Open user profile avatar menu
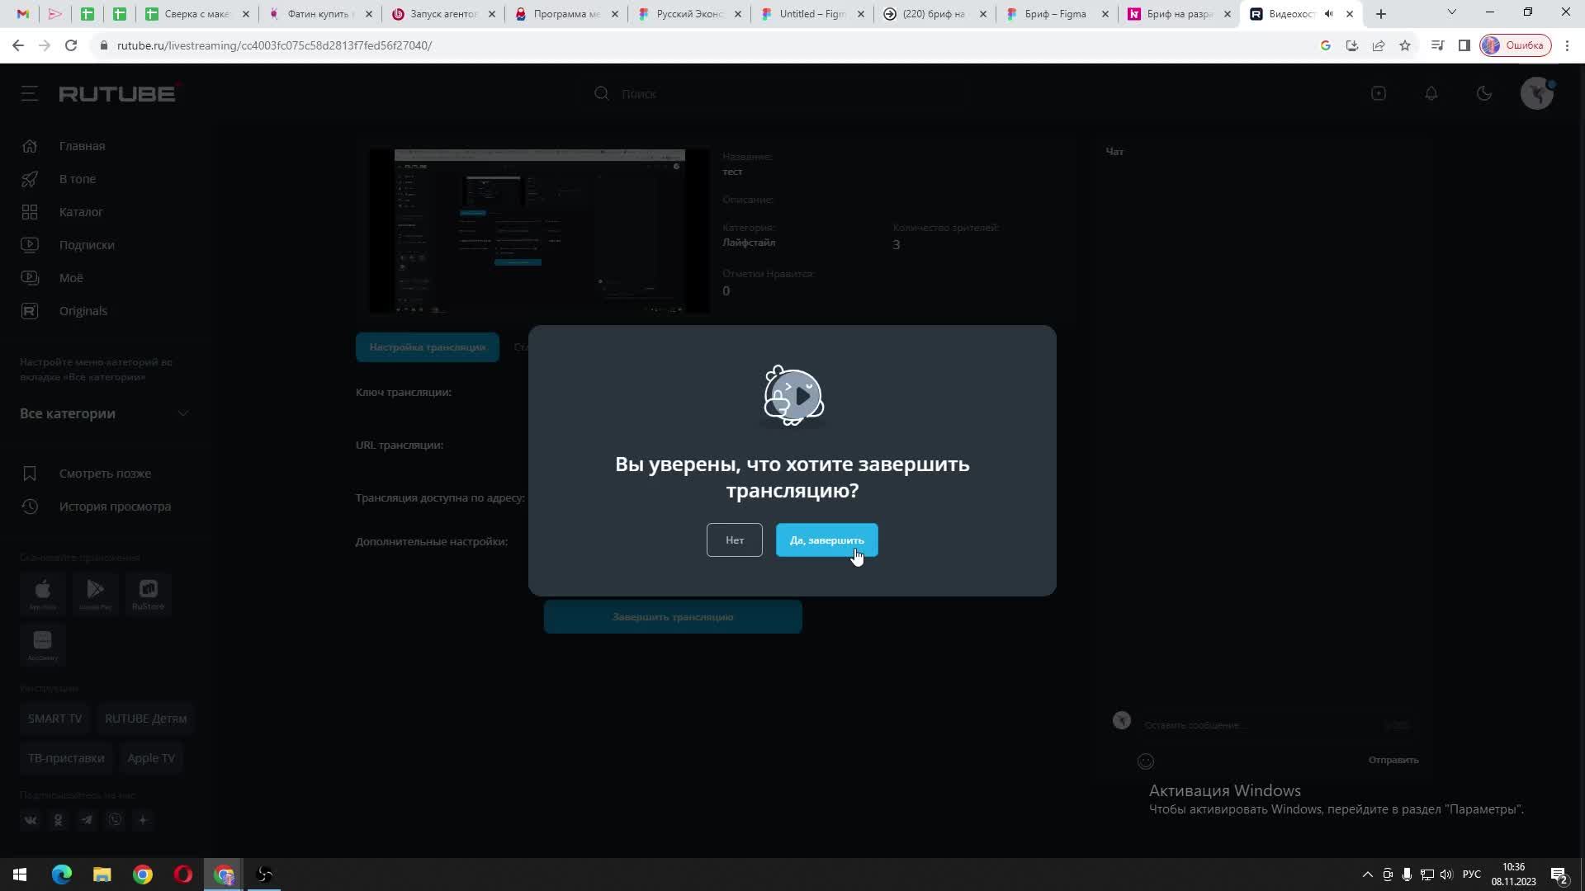1585x891 pixels. pyautogui.click(x=1536, y=94)
